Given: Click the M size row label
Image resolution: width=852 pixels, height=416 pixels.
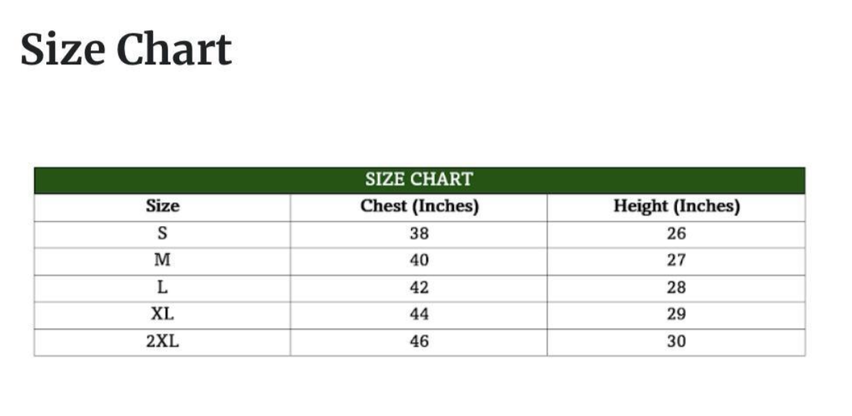Looking at the screenshot, I should point(163,261).
